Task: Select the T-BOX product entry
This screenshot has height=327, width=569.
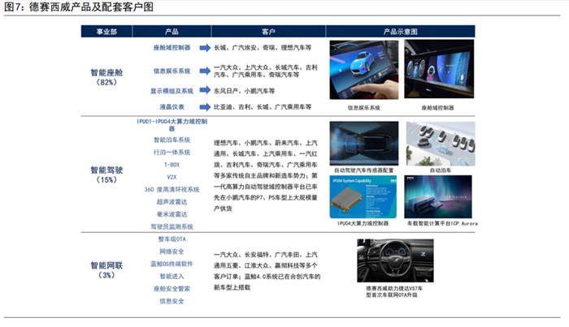Action: click(172, 165)
